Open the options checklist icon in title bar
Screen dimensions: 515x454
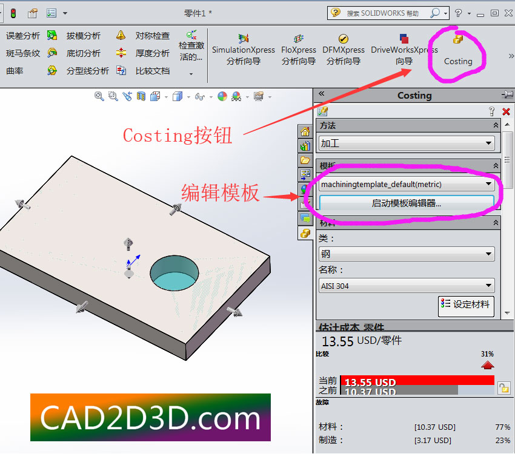coord(51,13)
